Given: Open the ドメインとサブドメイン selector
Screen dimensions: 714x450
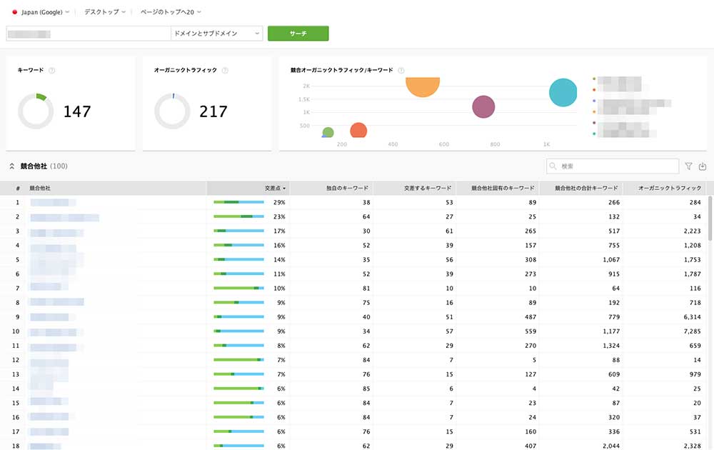Looking at the screenshot, I should [x=214, y=33].
